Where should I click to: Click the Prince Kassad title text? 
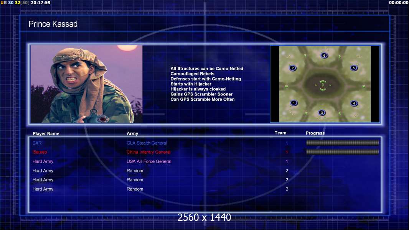(53, 24)
